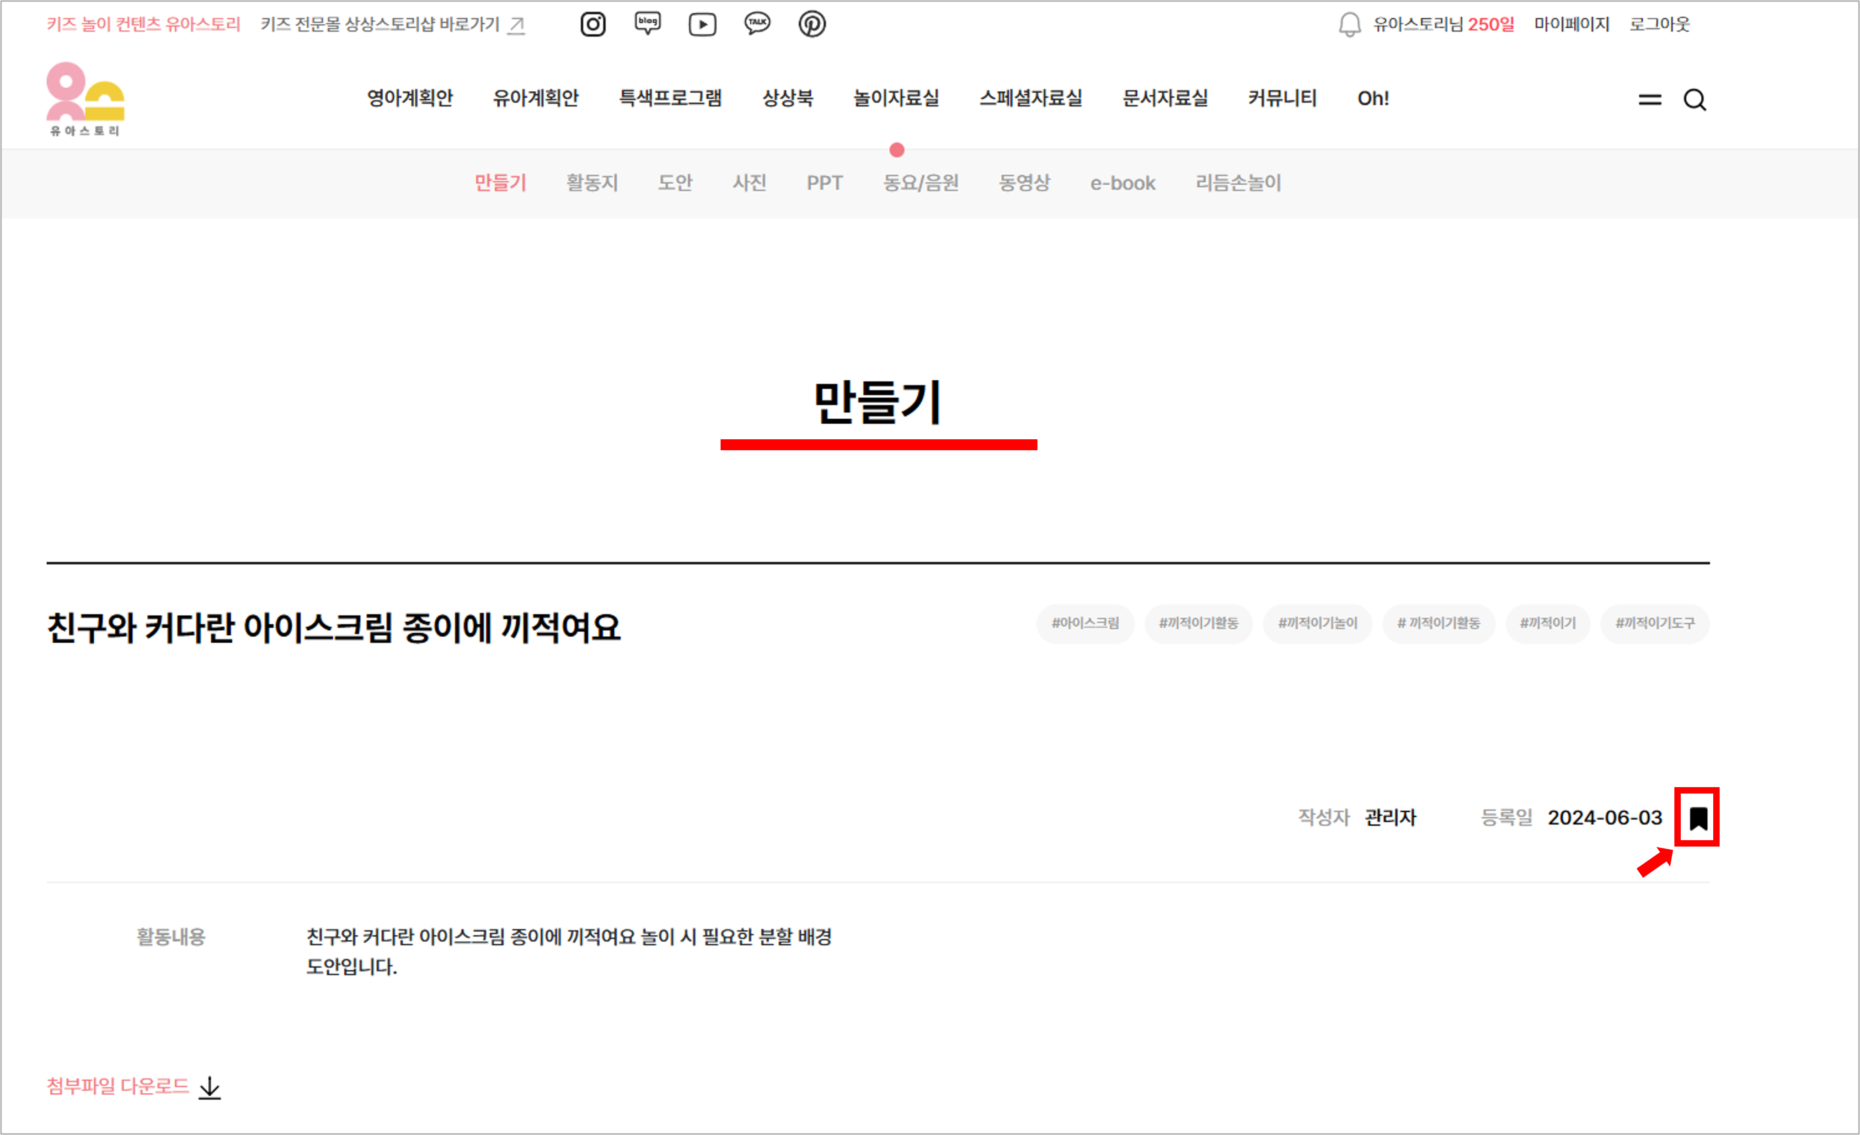Open the YouTube play icon
The image size is (1860, 1135).
coord(702,24)
